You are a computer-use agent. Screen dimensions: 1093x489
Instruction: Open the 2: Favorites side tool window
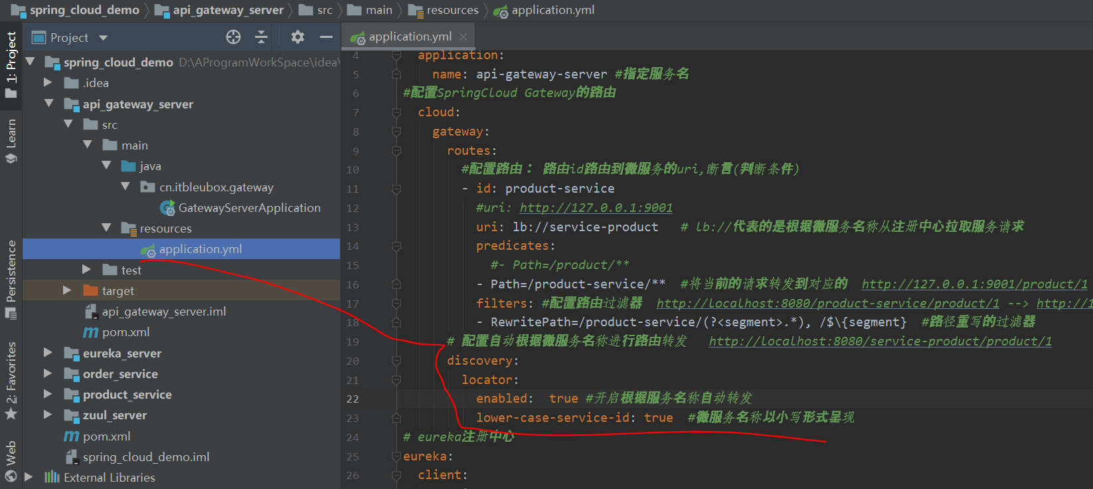pos(11,380)
